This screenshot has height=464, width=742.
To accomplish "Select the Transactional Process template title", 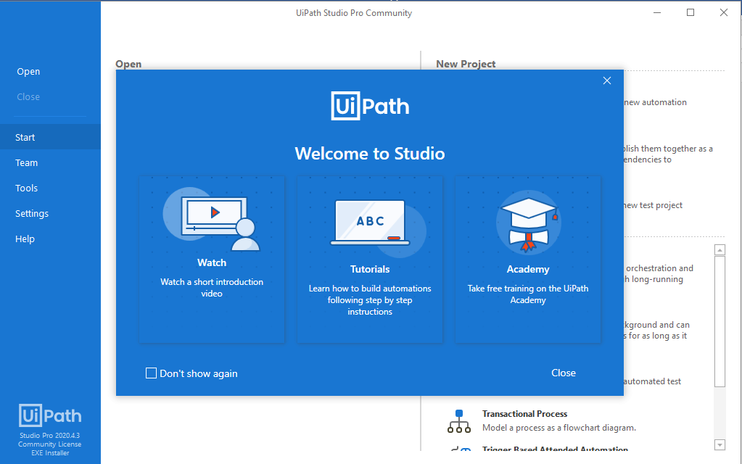I will 525,414.
